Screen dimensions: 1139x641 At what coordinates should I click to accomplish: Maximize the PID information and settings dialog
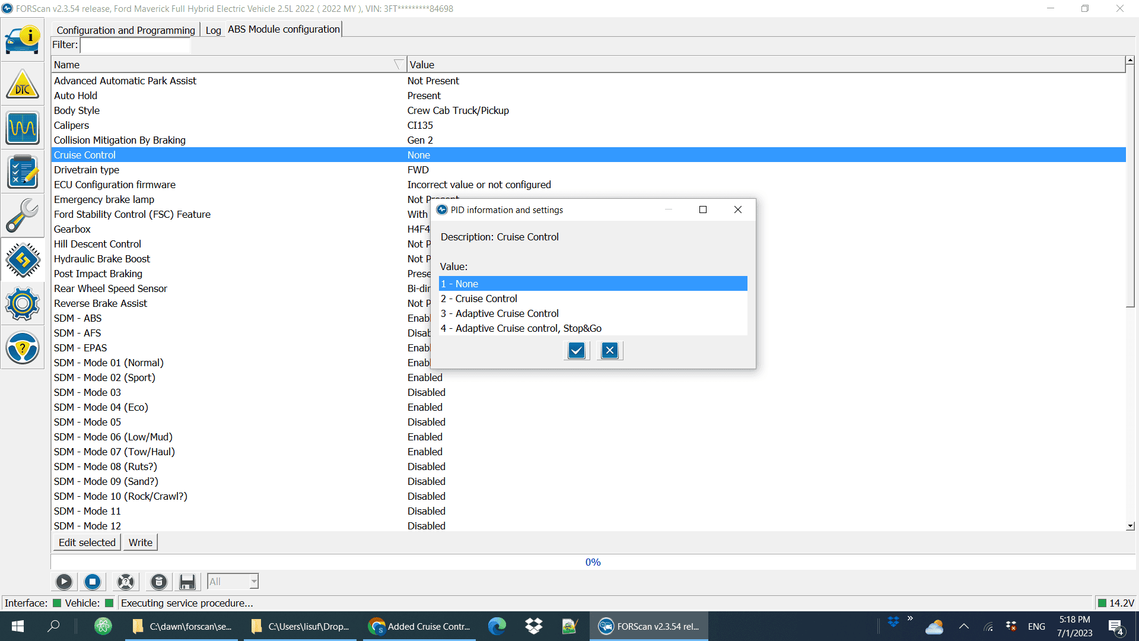[x=703, y=210]
